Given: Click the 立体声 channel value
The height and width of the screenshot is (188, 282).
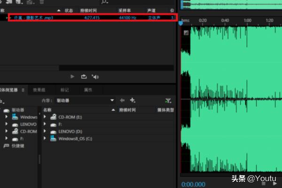Looking at the screenshot, I should (x=154, y=18).
